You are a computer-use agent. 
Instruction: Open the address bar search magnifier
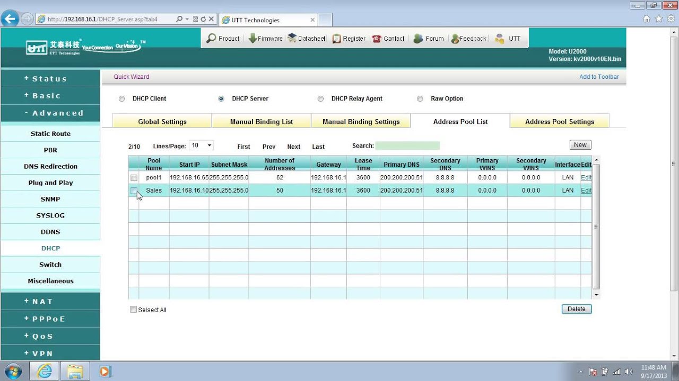click(179, 19)
